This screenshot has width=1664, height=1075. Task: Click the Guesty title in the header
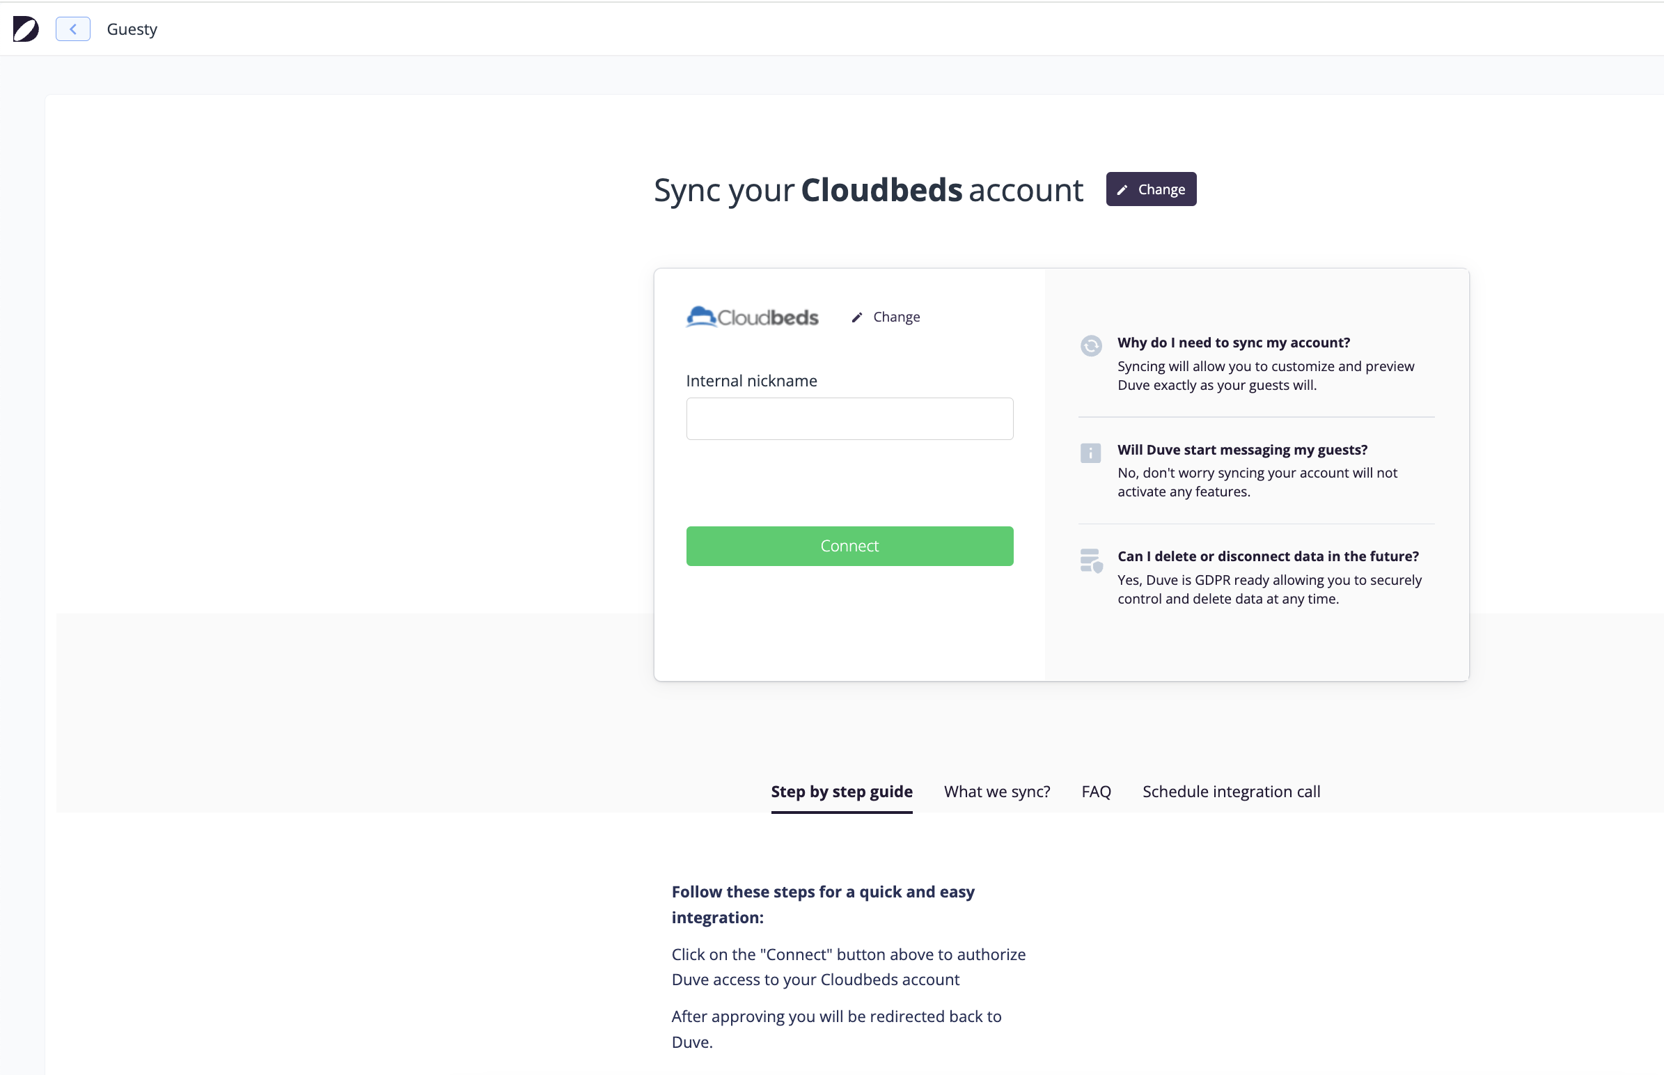[x=132, y=29]
